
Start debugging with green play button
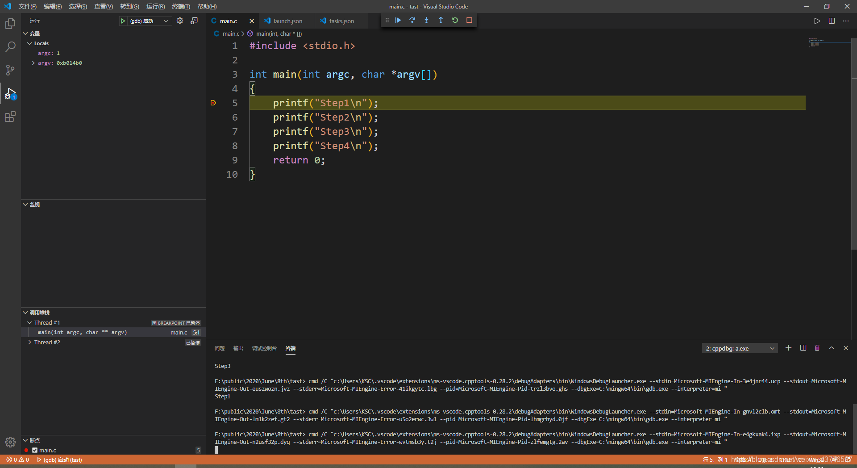(x=123, y=21)
